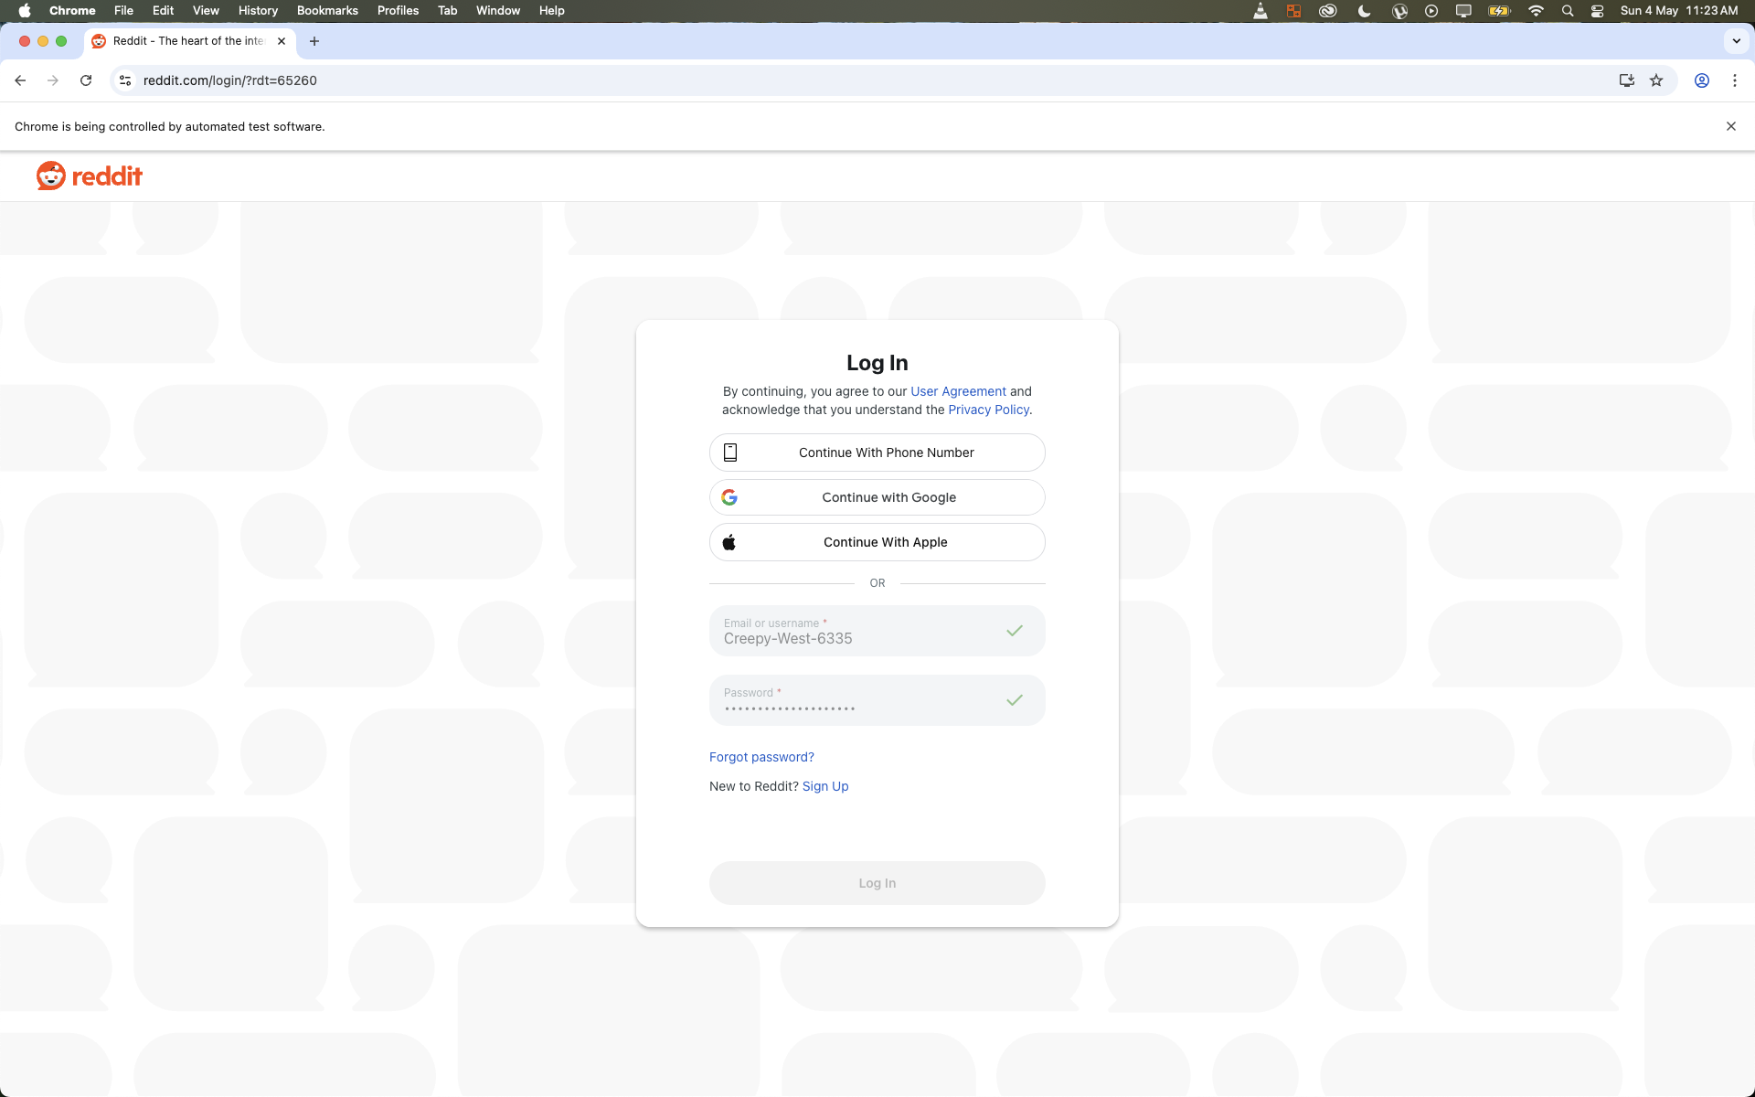The width and height of the screenshot is (1755, 1097).
Task: Click the VLC cone icon in menu bar
Action: coord(1260,11)
